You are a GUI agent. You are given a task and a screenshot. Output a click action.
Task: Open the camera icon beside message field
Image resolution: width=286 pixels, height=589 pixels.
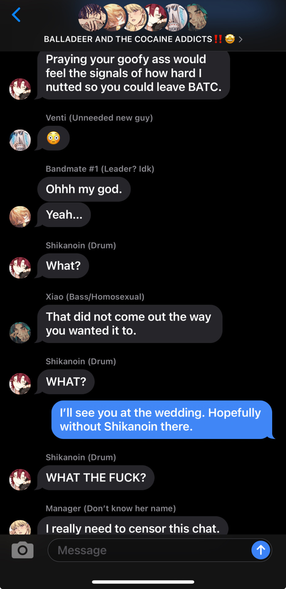[x=22, y=550]
